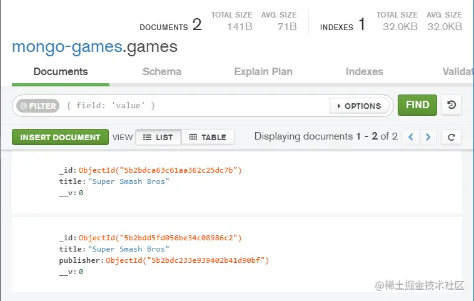
Task: Open the mongo-games database link
Action: click(67, 47)
